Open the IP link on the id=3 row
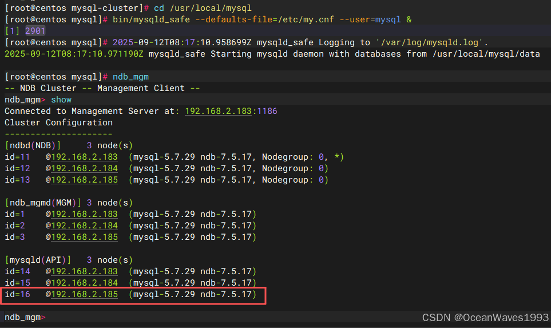Viewport: 551px width, 328px height. [x=84, y=237]
